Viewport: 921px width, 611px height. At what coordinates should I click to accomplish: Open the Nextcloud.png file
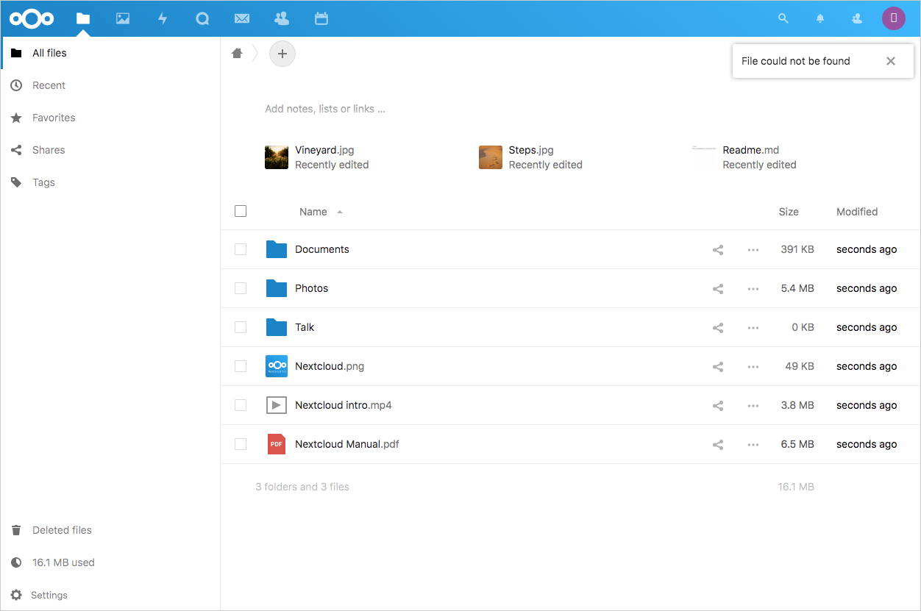[330, 366]
